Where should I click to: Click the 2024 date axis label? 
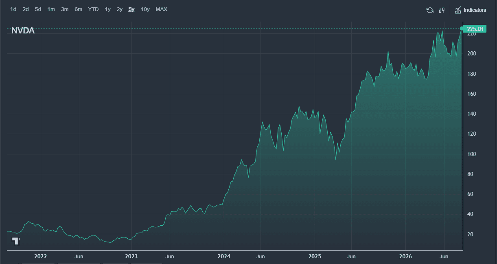224,257
